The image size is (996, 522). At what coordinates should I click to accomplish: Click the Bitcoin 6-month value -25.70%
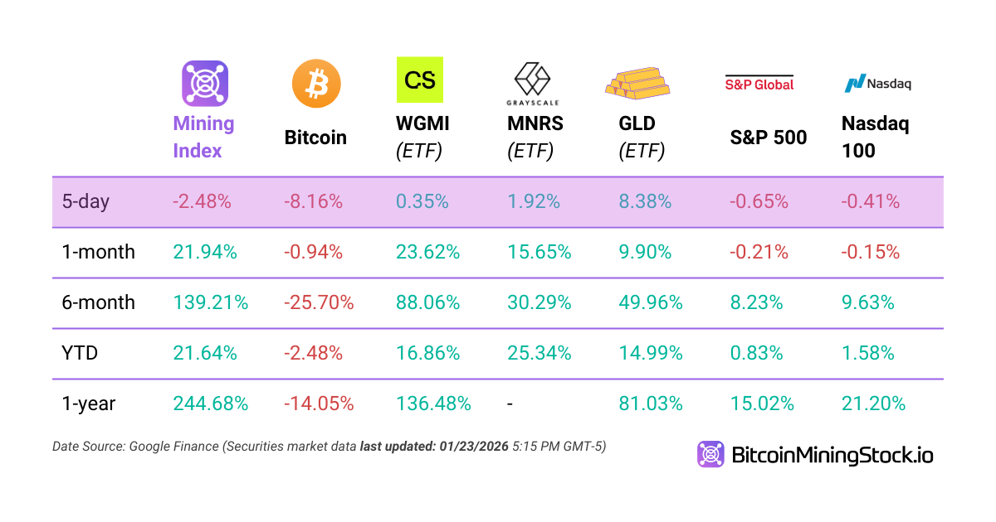pos(319,302)
